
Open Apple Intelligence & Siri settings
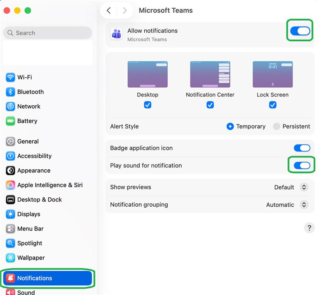[x=48, y=185]
